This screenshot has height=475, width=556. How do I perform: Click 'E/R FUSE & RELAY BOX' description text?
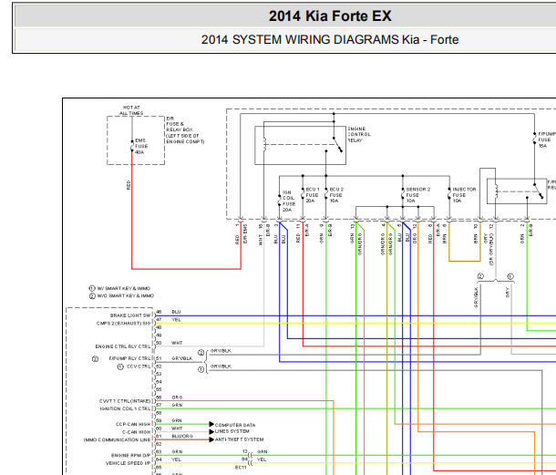click(x=185, y=129)
